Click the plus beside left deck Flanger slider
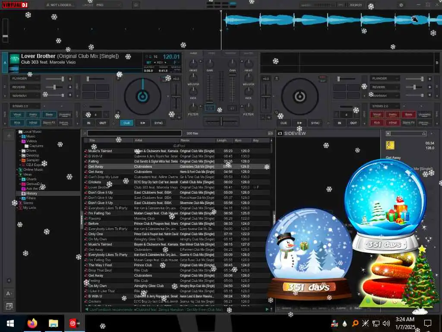The height and width of the screenshot is (332, 442). pos(70,79)
